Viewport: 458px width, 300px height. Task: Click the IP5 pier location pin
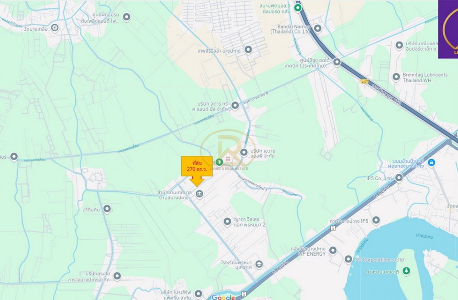coord(376,220)
